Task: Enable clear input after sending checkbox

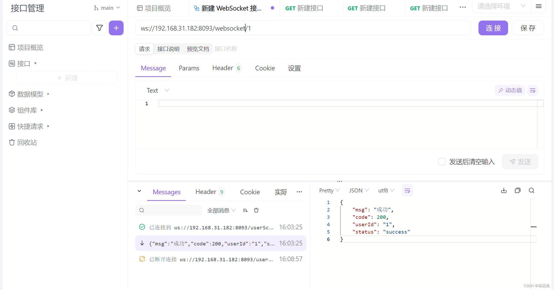Action: (x=442, y=162)
